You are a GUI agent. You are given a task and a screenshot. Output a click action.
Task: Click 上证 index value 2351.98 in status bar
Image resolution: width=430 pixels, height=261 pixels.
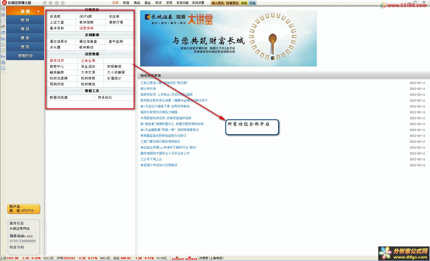[13, 258]
